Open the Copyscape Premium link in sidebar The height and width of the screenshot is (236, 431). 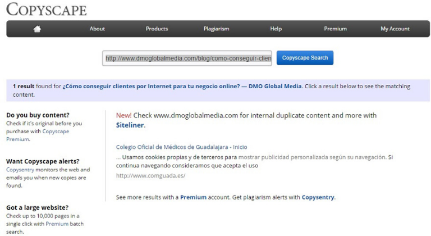(38, 135)
